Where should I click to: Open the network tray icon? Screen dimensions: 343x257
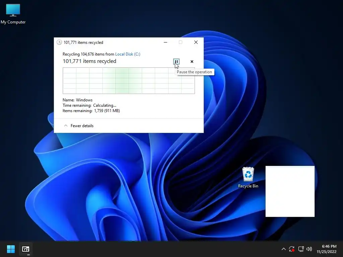tap(301, 249)
